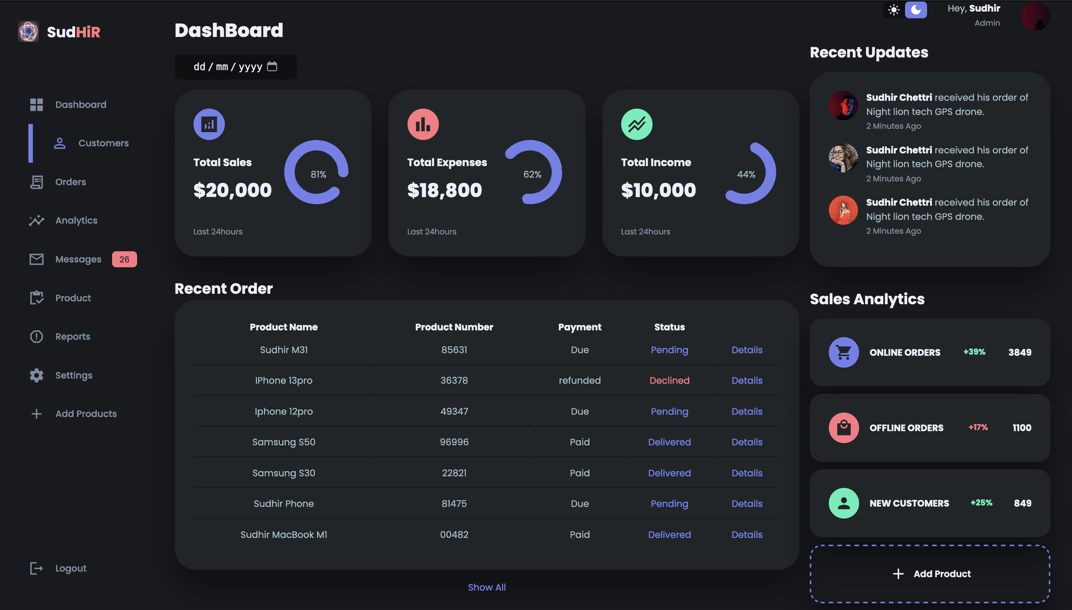Click the plus icon next to Add Products
Screen dimensions: 1072x610
36,414
